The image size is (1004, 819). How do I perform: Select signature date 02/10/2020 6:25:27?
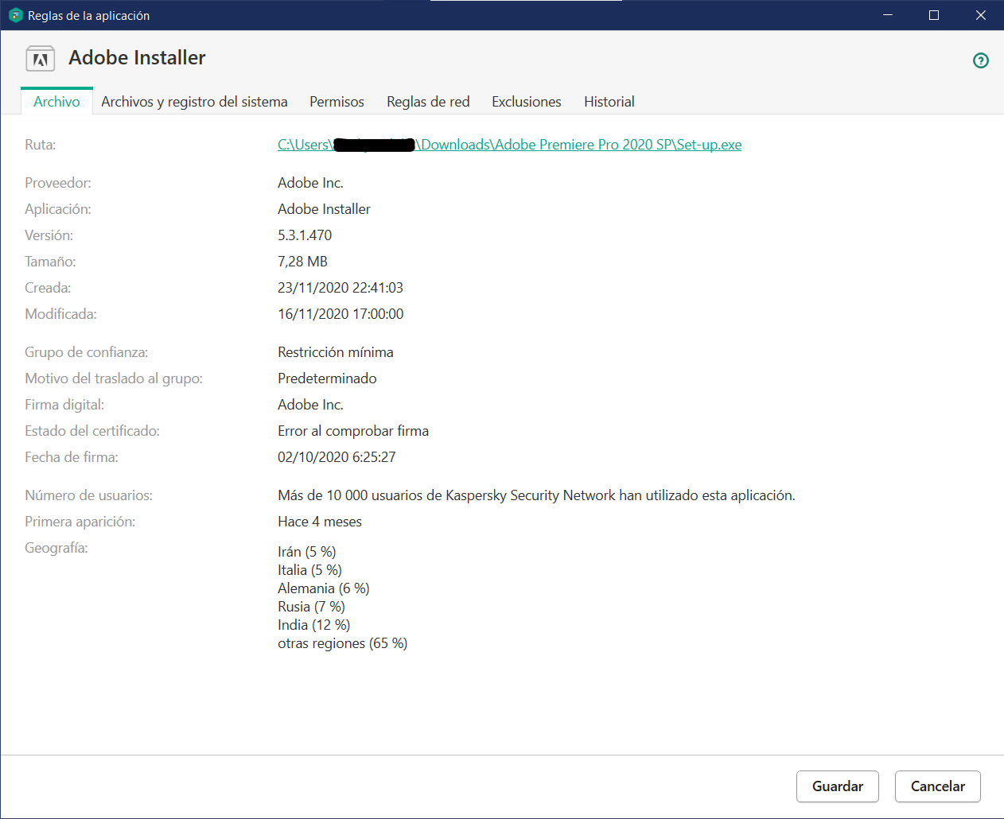(337, 457)
